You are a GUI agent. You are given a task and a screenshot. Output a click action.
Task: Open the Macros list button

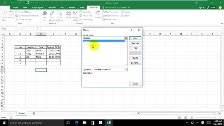(x=11, y=15)
